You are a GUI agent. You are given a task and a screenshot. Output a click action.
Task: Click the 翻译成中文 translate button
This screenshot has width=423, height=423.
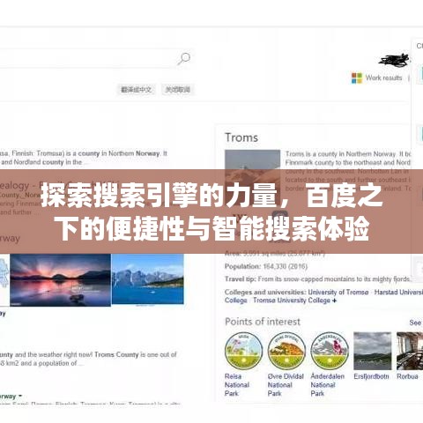pos(137,89)
